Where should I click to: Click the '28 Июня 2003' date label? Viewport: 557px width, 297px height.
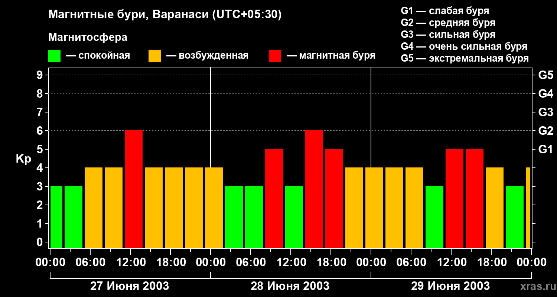[x=290, y=286]
